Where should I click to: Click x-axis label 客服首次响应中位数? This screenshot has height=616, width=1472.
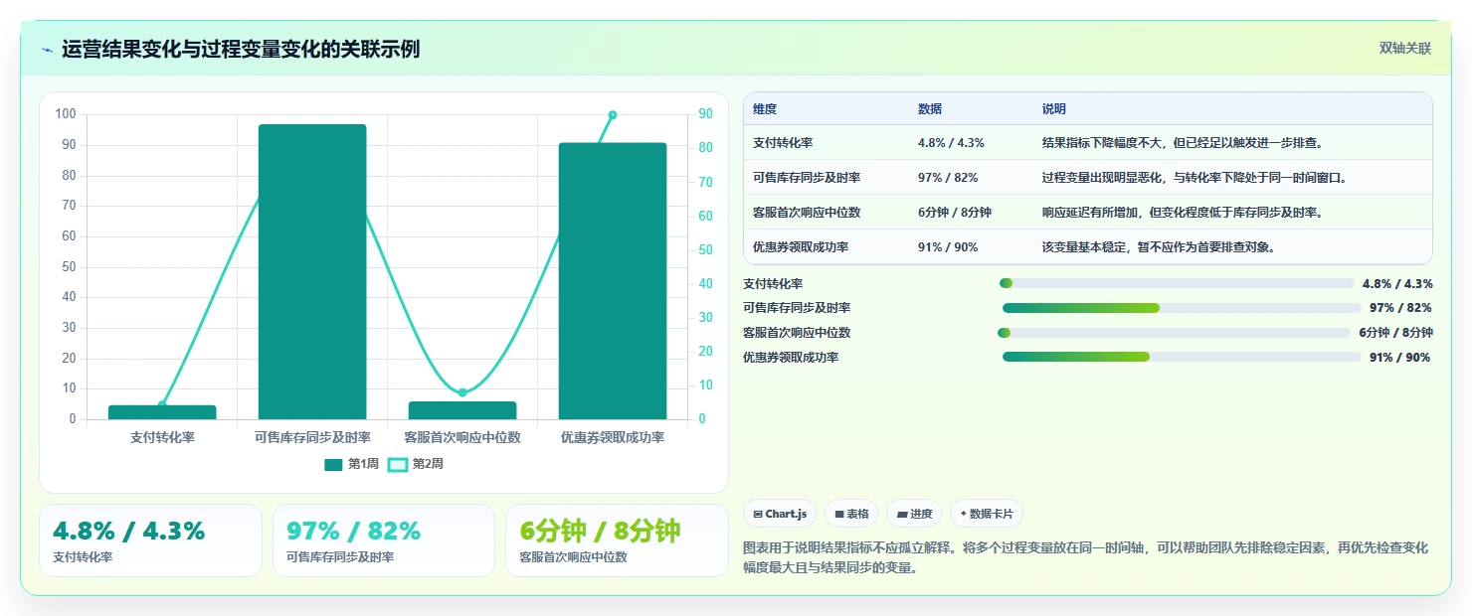tap(462, 437)
